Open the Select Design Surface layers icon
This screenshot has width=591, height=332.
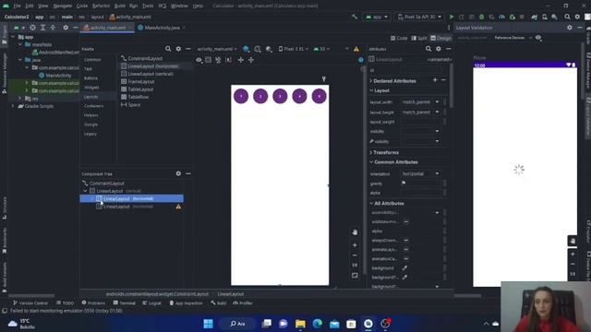[x=247, y=49]
